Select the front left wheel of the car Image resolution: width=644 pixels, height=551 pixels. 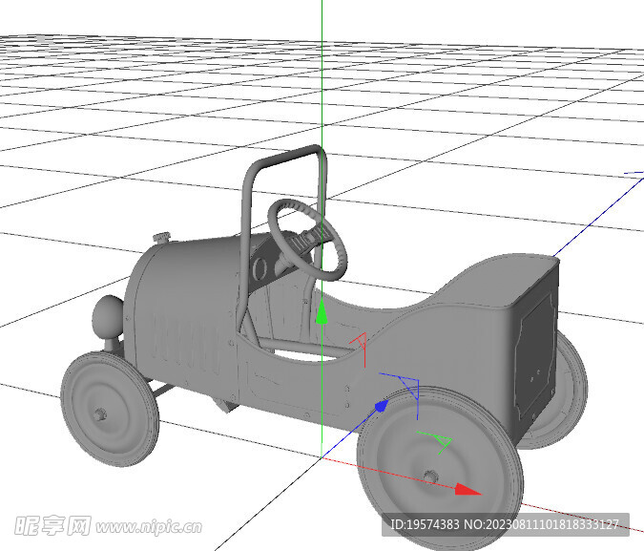coord(110,409)
